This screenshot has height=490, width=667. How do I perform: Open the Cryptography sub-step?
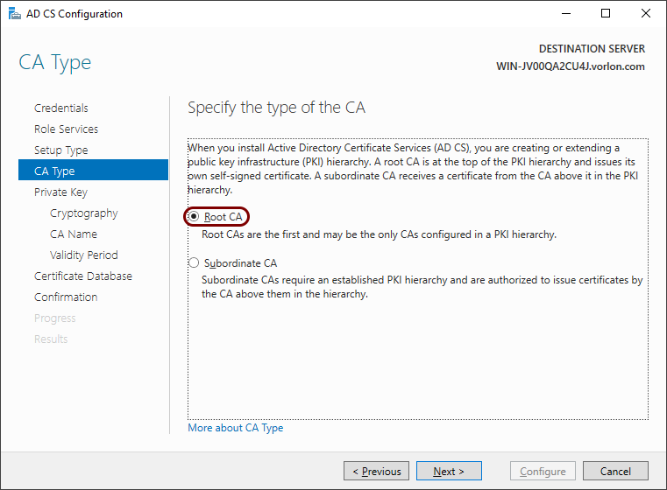point(84,213)
